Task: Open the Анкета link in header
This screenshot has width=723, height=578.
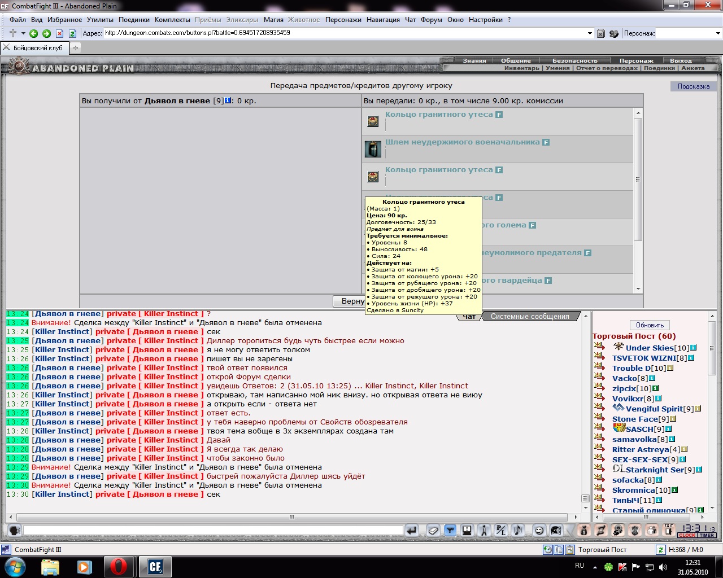Action: (692, 68)
